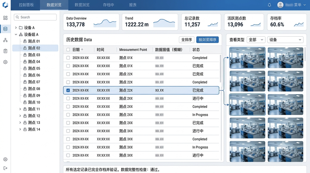Click the 存档率 trend icon
Screen dimensions: 310x173
[299, 24]
